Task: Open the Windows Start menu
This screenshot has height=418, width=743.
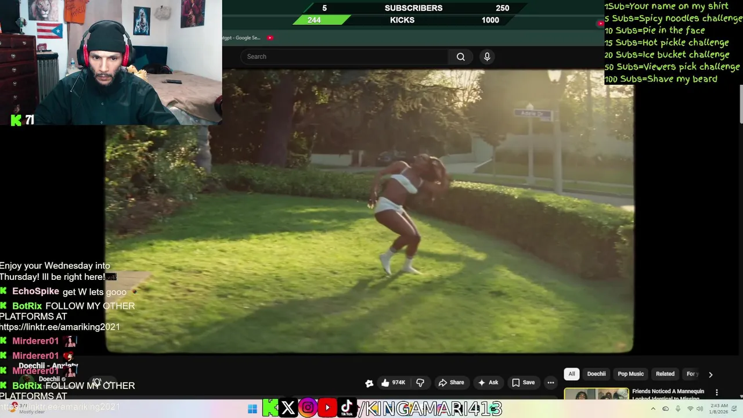Action: click(x=252, y=409)
